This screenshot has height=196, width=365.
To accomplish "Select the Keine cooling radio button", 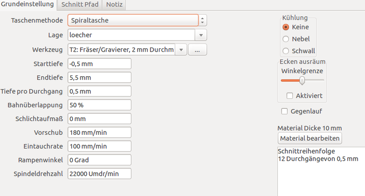I will (286, 27).
